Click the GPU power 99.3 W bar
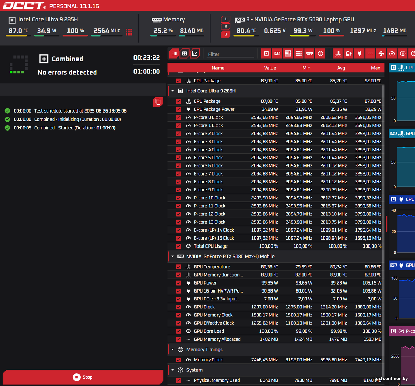This screenshot has width=415, height=386. coord(303,36)
